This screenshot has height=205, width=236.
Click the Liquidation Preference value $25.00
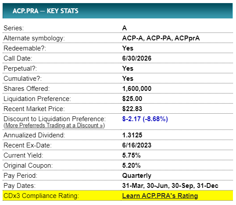(132, 99)
